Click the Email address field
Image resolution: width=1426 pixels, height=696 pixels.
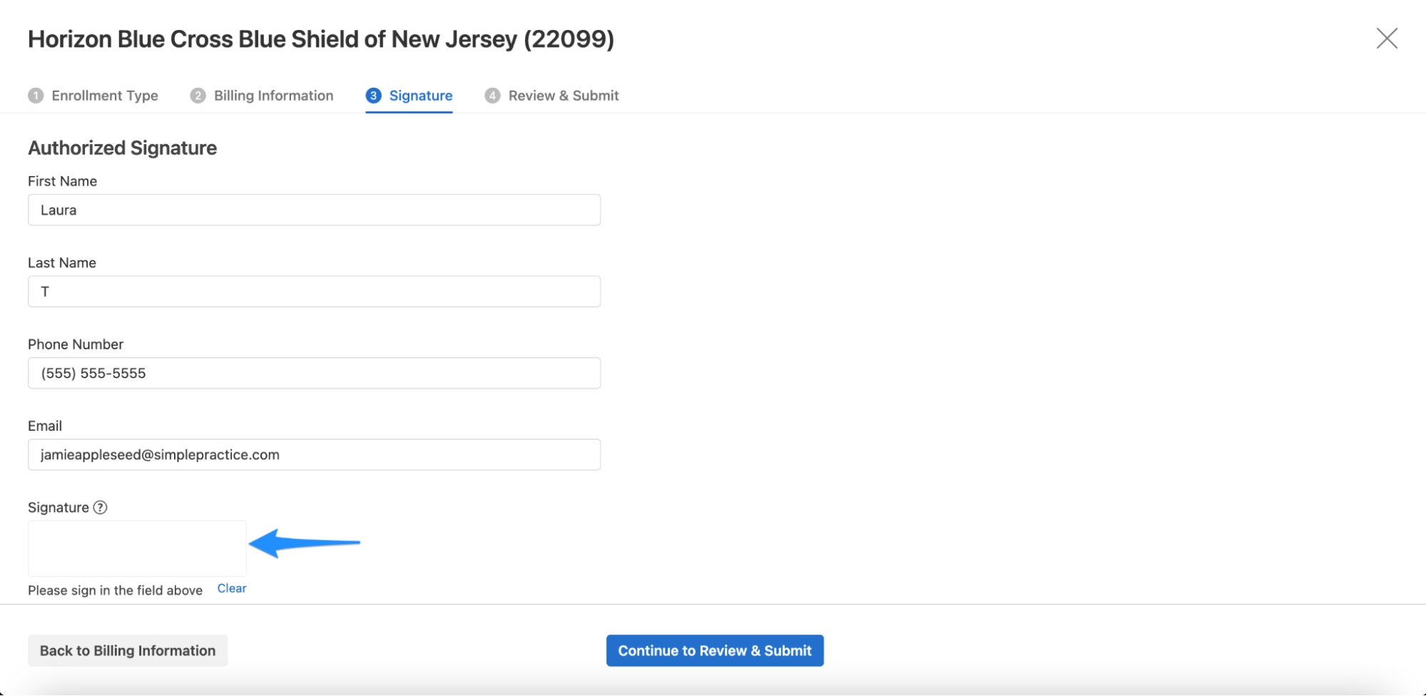313,454
